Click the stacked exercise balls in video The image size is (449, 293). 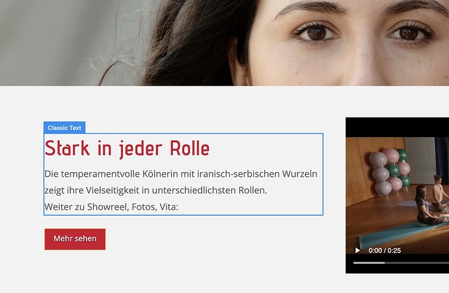click(389, 172)
